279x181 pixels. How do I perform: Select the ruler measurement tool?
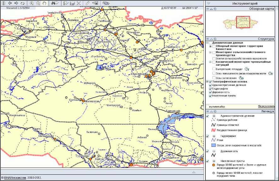[87, 3]
